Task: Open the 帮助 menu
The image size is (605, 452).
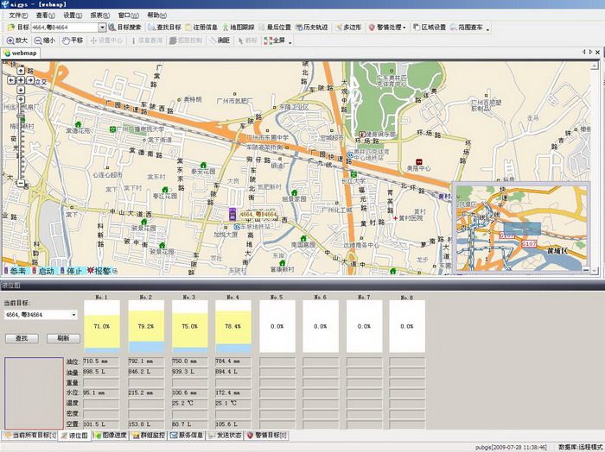Action: pyautogui.click(x=156, y=15)
